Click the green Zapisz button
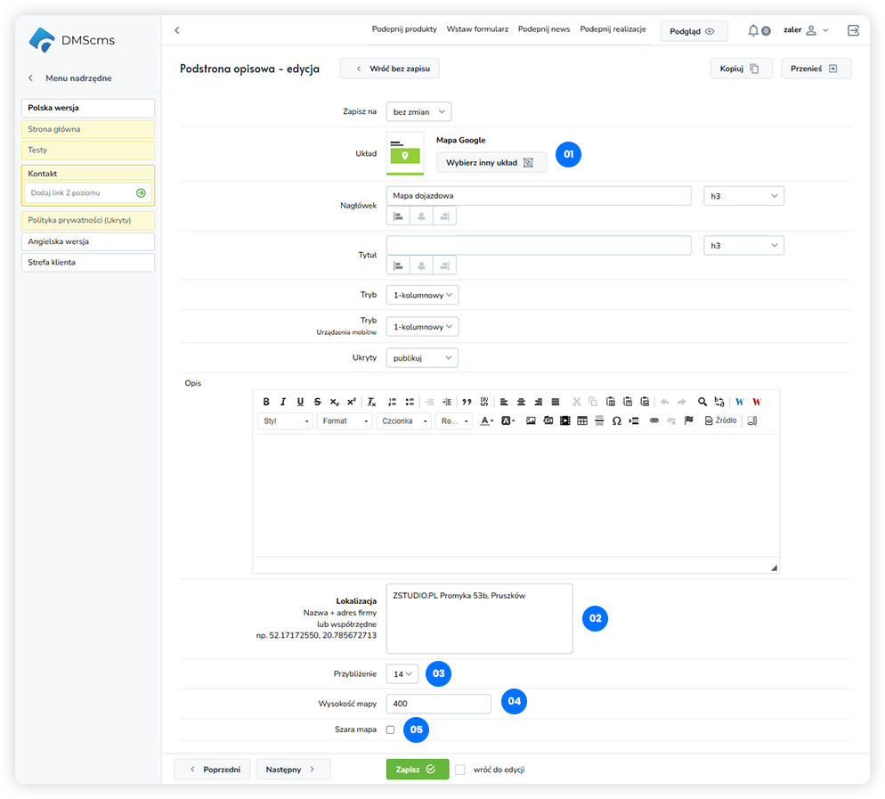Screen dimensions: 885x799 417,770
